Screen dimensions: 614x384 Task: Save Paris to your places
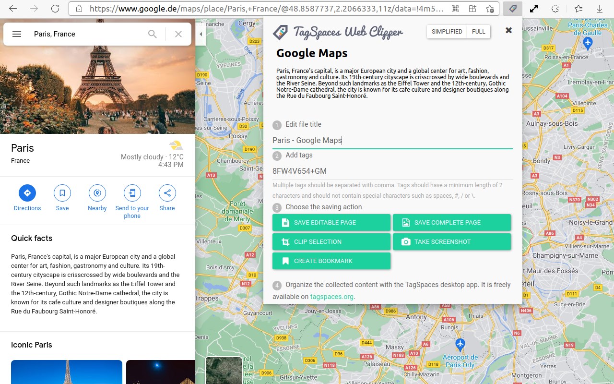(x=62, y=198)
